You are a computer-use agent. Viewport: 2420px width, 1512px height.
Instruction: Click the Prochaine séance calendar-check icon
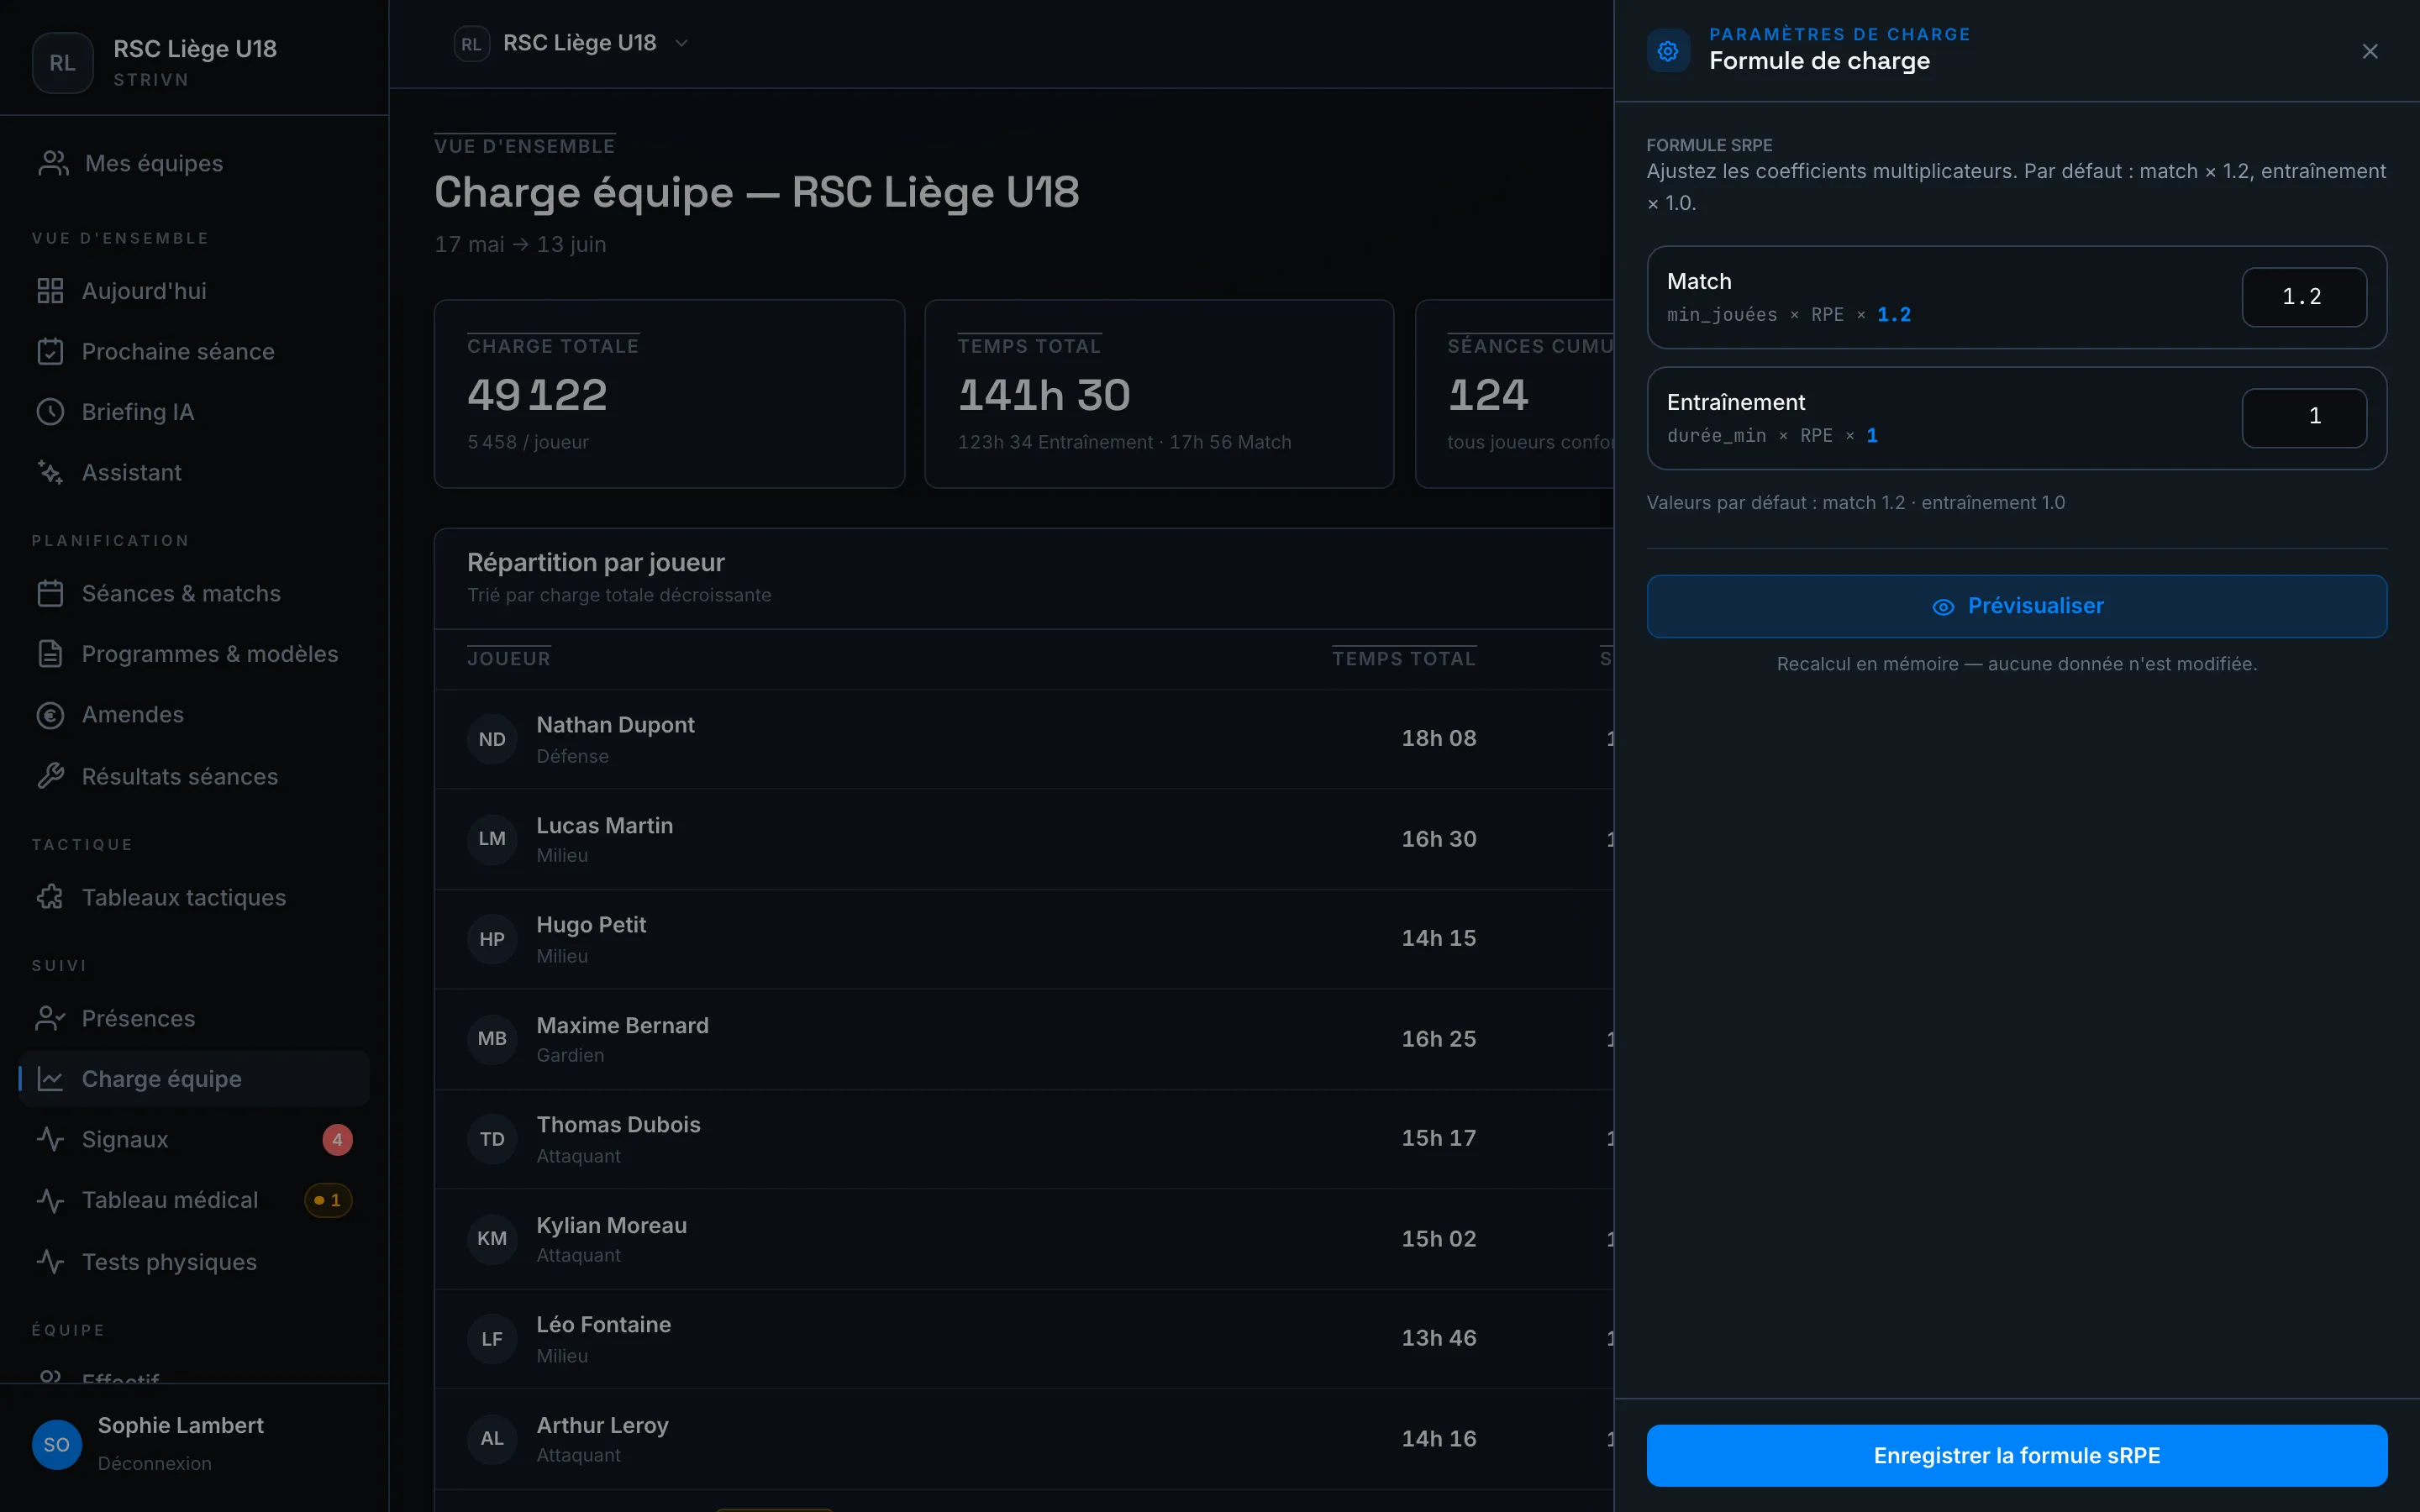[50, 351]
